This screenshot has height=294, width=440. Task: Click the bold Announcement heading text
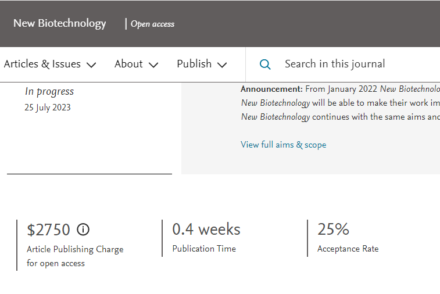[271, 89]
